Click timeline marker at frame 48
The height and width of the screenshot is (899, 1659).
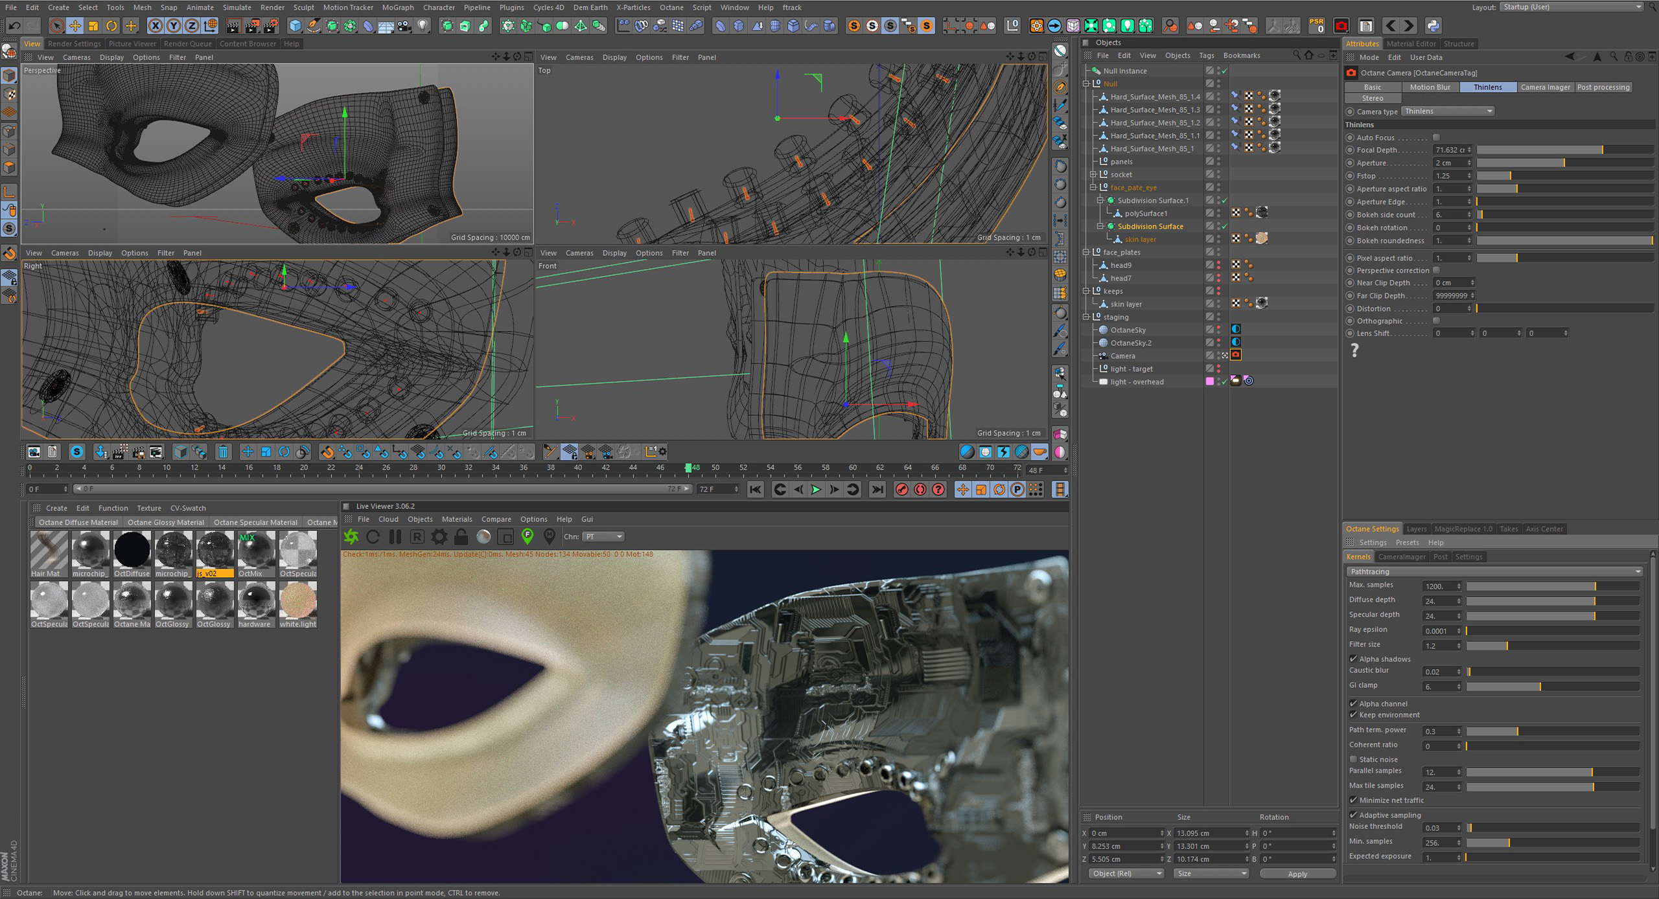(x=688, y=468)
